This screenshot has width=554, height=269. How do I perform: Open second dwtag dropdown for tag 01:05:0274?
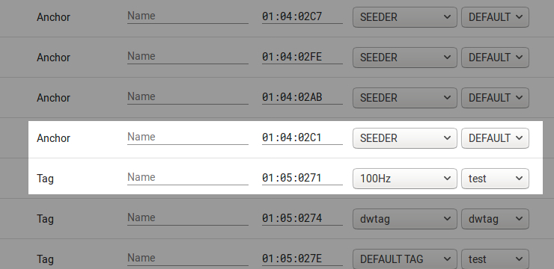coord(495,219)
